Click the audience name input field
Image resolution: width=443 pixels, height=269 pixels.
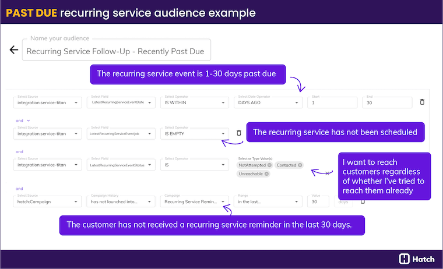tap(117, 51)
